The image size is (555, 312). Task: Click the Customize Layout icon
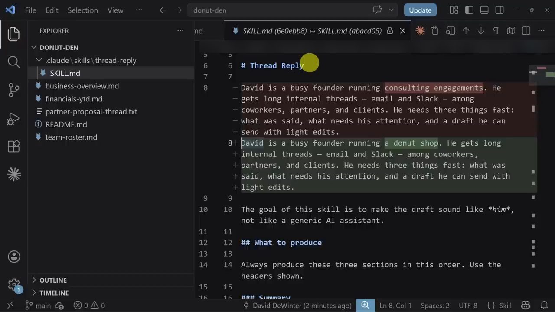coord(454,10)
